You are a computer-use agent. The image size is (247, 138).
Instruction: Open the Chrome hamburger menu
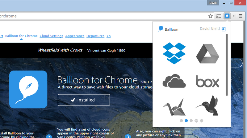[241, 16]
